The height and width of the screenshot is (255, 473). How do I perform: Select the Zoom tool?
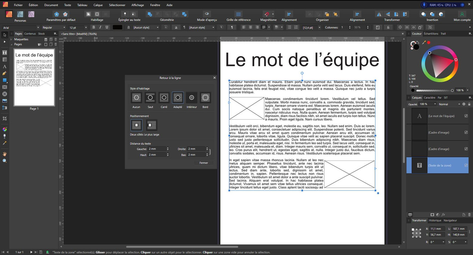tap(4, 161)
